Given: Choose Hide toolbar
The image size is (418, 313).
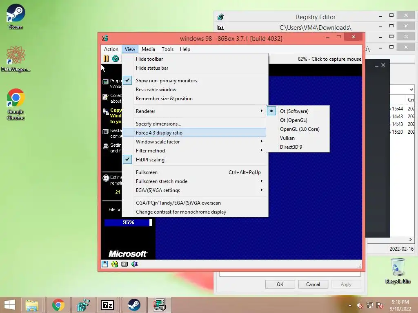Looking at the screenshot, I should pyautogui.click(x=195, y=59).
